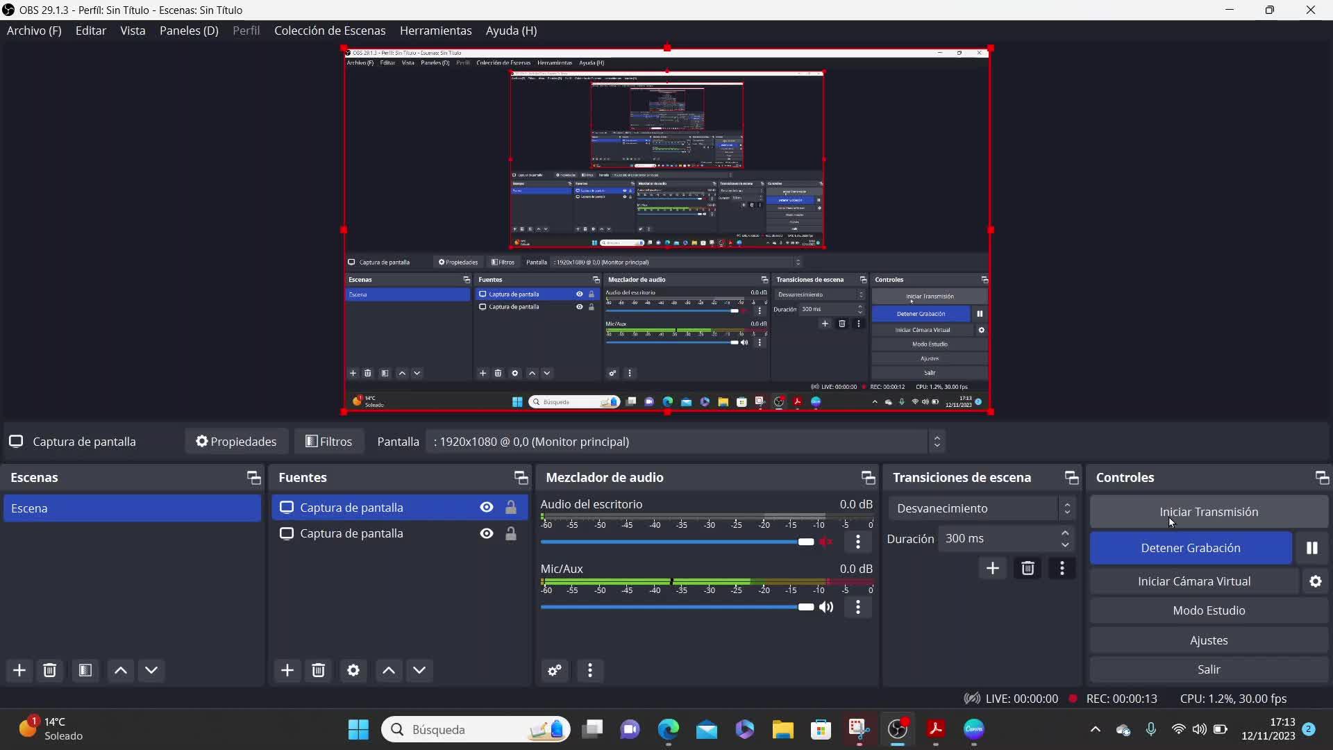Open the Desvanecimiento transition dropdown
Screen dimensions: 1333x750
(980, 508)
